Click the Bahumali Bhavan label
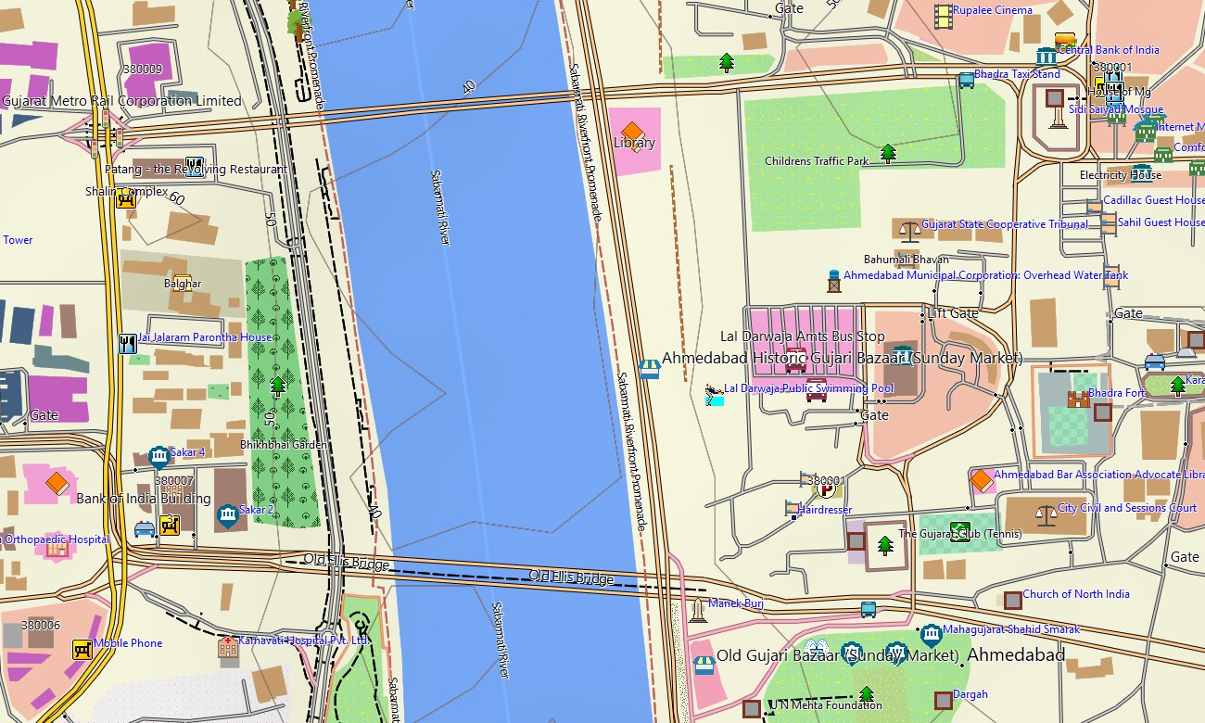The image size is (1205, 723). (907, 260)
